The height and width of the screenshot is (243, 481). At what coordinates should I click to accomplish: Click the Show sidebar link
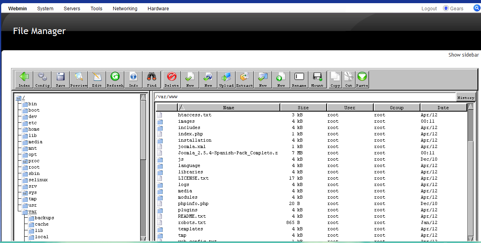464,55
